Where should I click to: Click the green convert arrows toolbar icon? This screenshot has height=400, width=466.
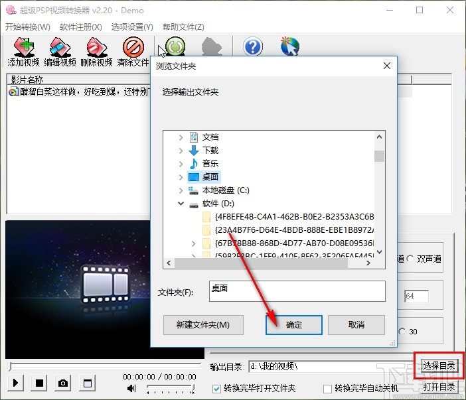175,46
